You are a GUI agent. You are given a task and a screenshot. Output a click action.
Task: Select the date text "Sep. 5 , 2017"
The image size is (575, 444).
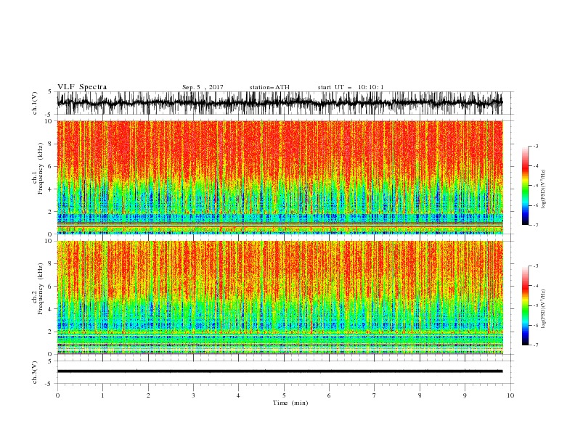click(203, 87)
